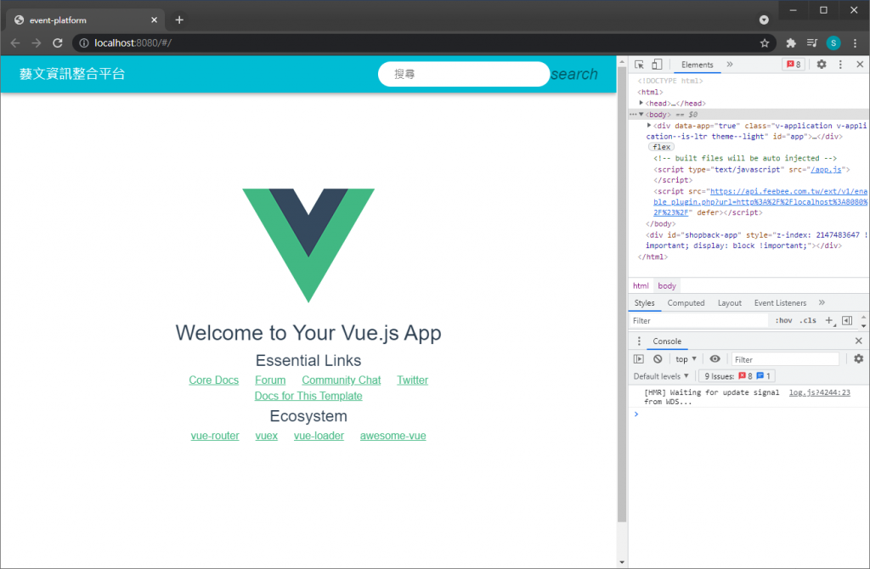View site information icon in address bar
Image resolution: width=870 pixels, height=569 pixels.
(x=84, y=42)
